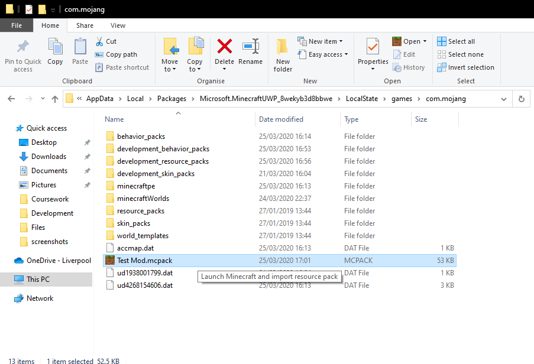This screenshot has width=534, height=364.
Task: Select the minecraftWorlds folder
Action: coord(143,199)
